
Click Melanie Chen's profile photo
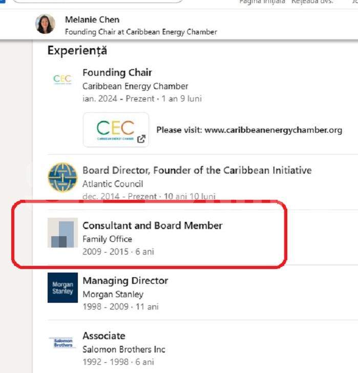pos(45,24)
